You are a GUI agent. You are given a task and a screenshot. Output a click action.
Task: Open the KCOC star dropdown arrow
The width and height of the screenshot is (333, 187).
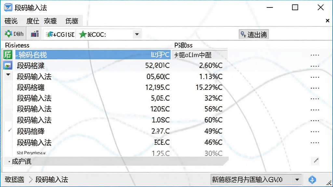[137, 34]
